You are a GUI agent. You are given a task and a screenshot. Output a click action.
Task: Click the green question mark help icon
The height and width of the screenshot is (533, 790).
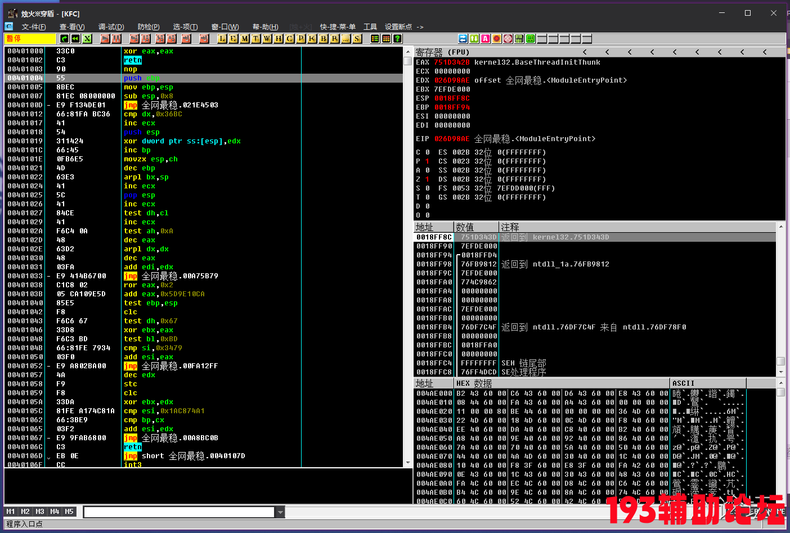[398, 39]
